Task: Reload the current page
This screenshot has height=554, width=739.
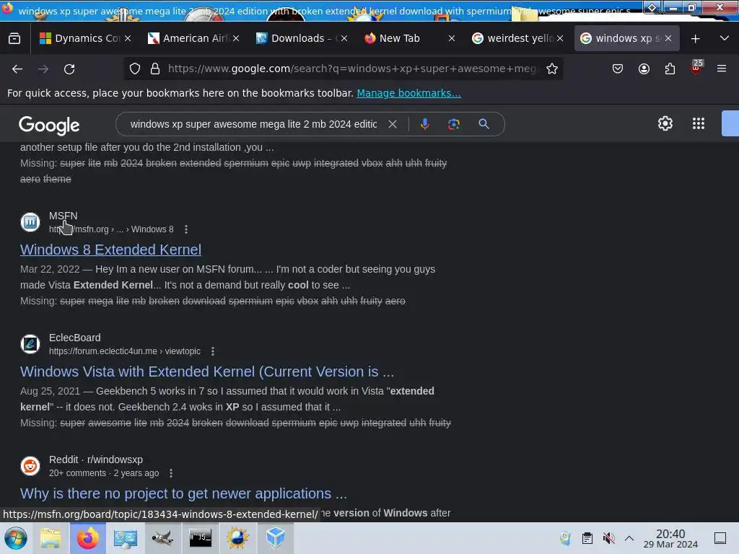Action: (69, 69)
